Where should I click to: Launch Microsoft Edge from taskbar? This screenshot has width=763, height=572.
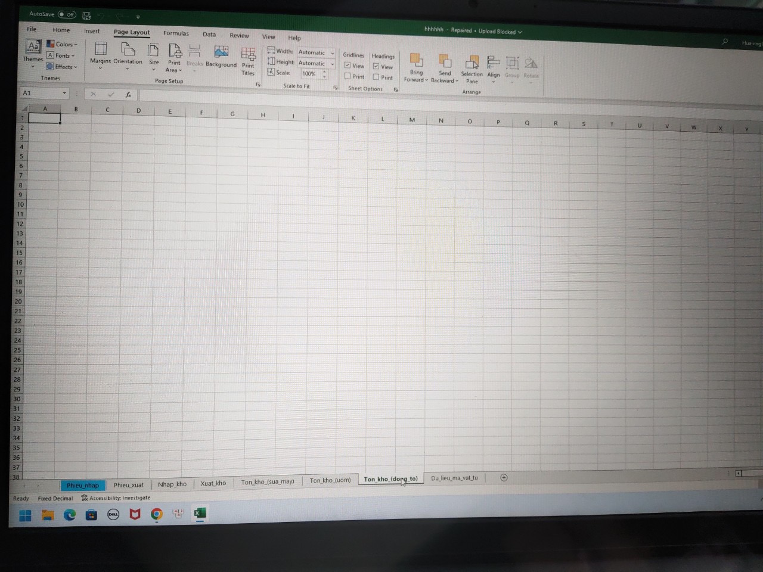tap(70, 515)
